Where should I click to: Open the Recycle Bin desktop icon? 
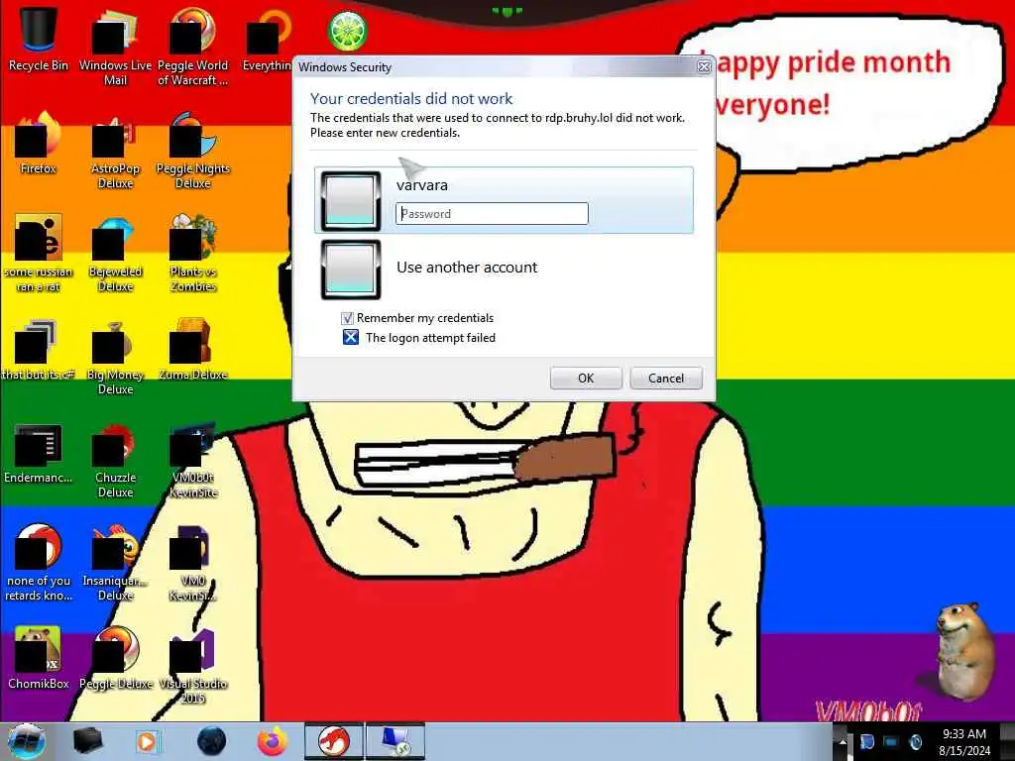coord(38,38)
